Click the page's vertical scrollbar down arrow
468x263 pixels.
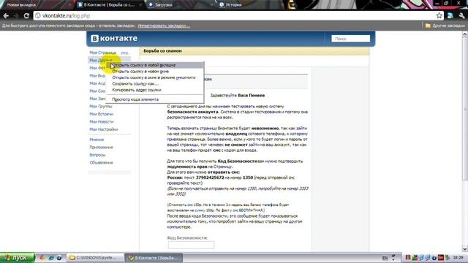point(465,248)
